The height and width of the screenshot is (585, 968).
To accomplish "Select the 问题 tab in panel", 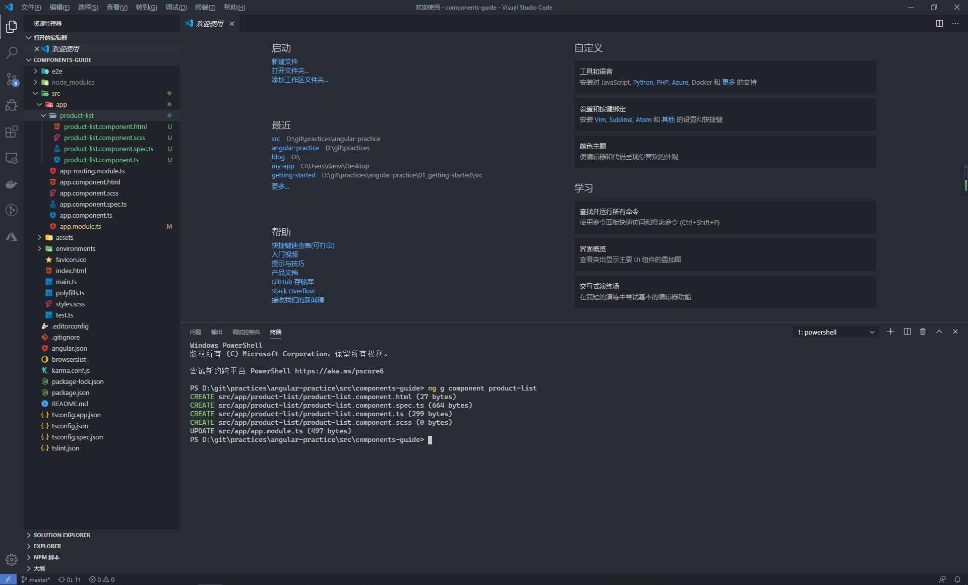I will pyautogui.click(x=196, y=332).
